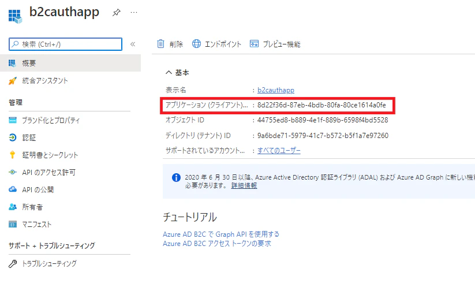
Task: Click the info icon in ADAL notice
Action: pyautogui.click(x=176, y=177)
